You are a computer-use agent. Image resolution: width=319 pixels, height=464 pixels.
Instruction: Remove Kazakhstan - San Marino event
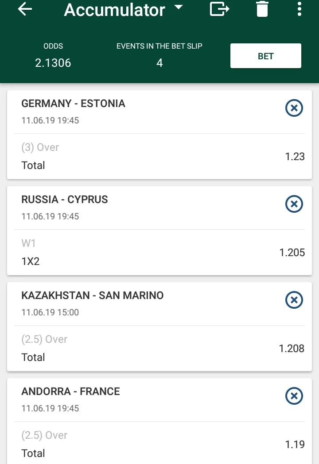(294, 300)
